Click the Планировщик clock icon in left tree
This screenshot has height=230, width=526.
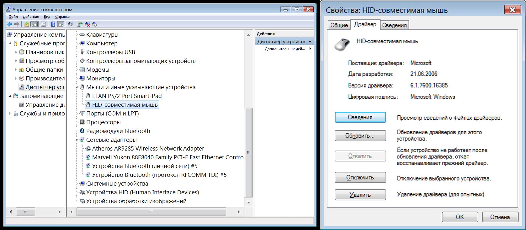(x=22, y=52)
